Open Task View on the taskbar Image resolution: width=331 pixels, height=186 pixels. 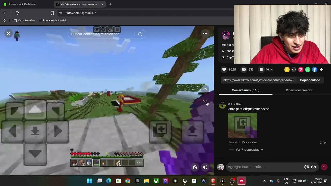[99, 181]
